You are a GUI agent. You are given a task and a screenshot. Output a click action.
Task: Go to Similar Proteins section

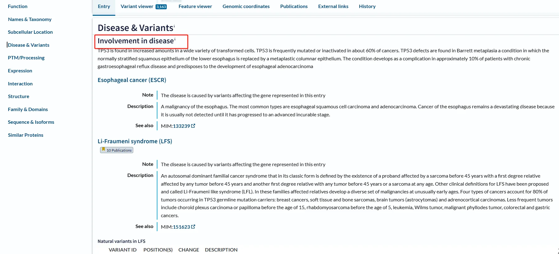(x=26, y=135)
